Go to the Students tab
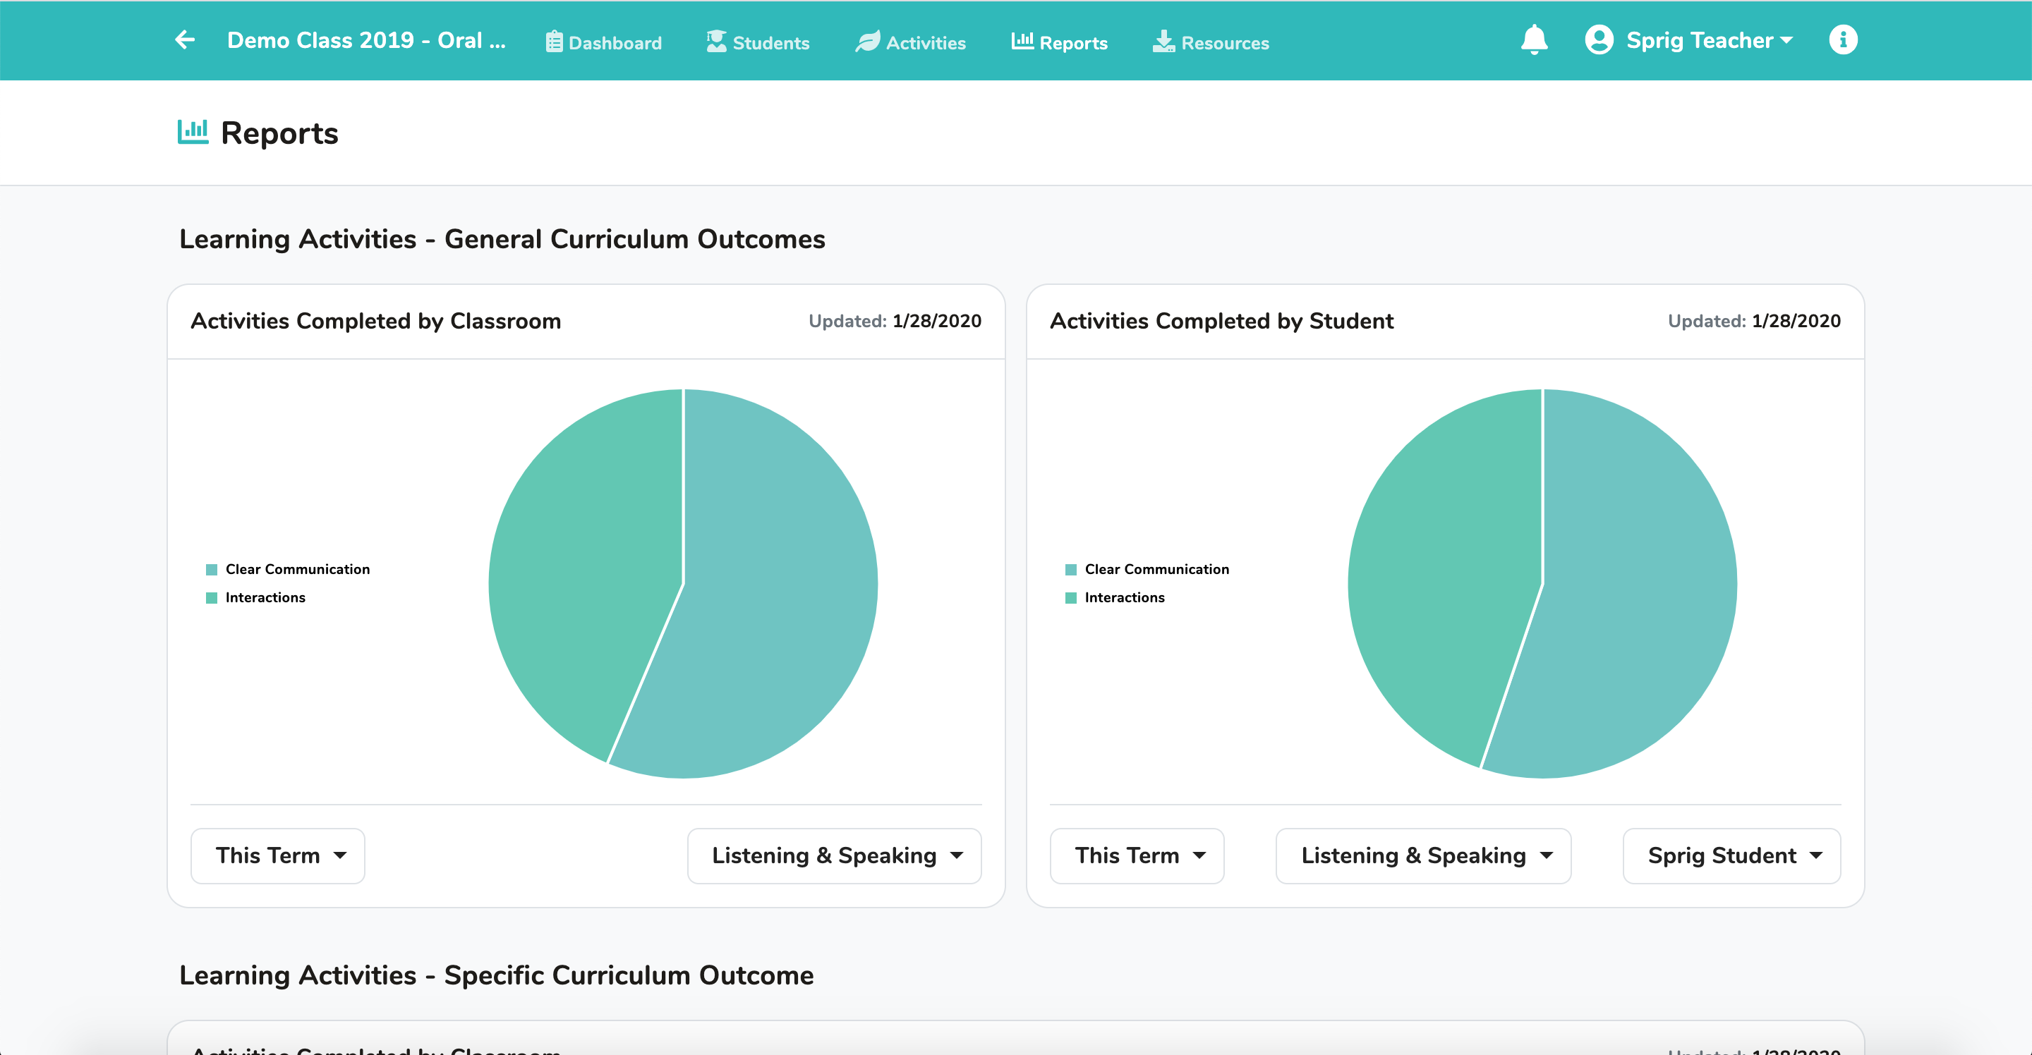This screenshot has height=1055, width=2032. pyautogui.click(x=758, y=42)
